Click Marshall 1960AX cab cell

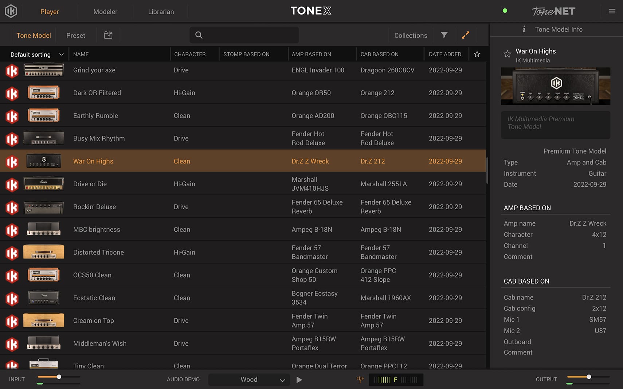385,298
